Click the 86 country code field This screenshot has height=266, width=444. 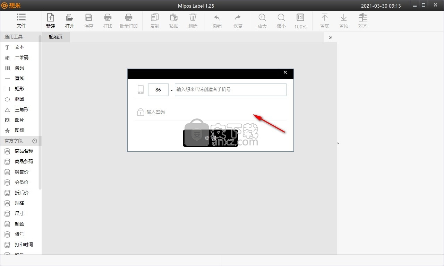point(158,90)
